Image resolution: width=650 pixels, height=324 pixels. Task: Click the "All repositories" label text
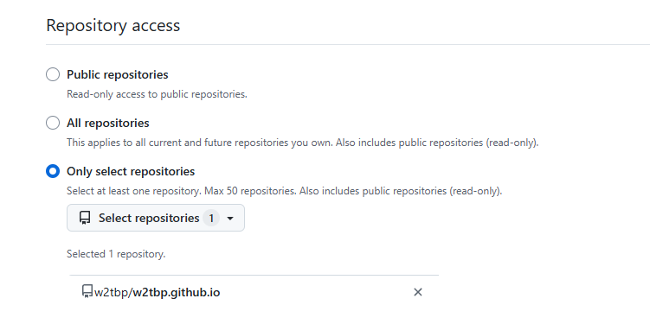[x=108, y=123]
